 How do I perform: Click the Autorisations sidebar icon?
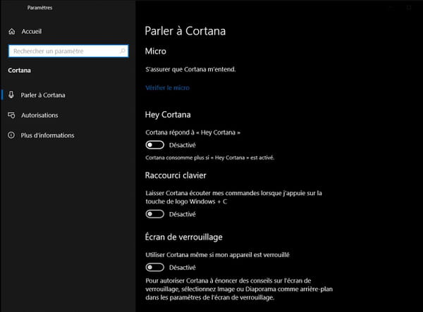tap(11, 115)
